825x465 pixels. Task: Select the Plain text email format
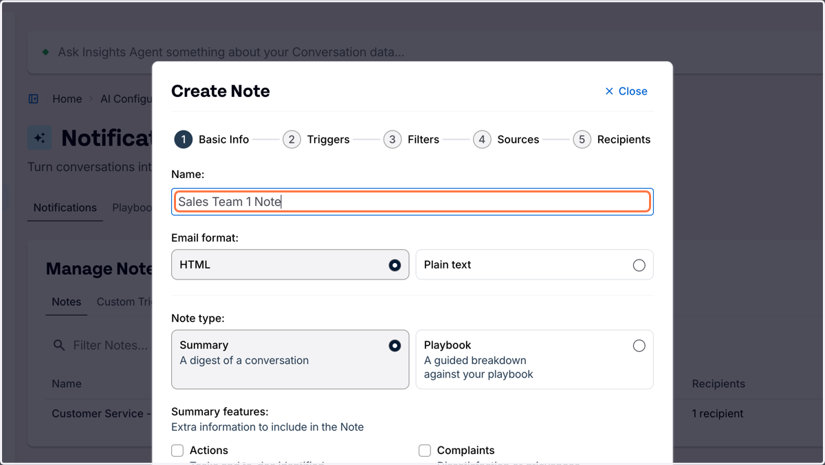pyautogui.click(x=534, y=264)
